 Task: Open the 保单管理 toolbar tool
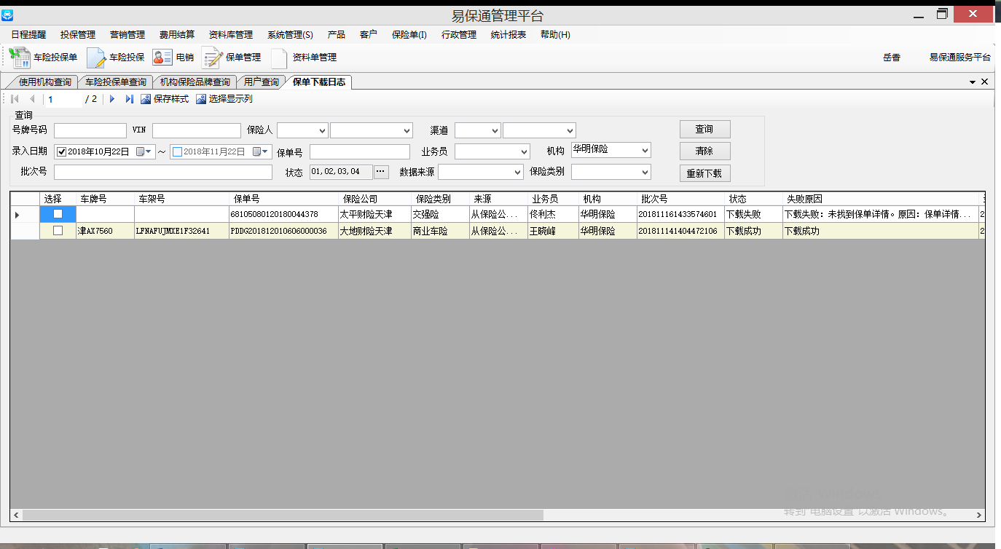coord(232,57)
